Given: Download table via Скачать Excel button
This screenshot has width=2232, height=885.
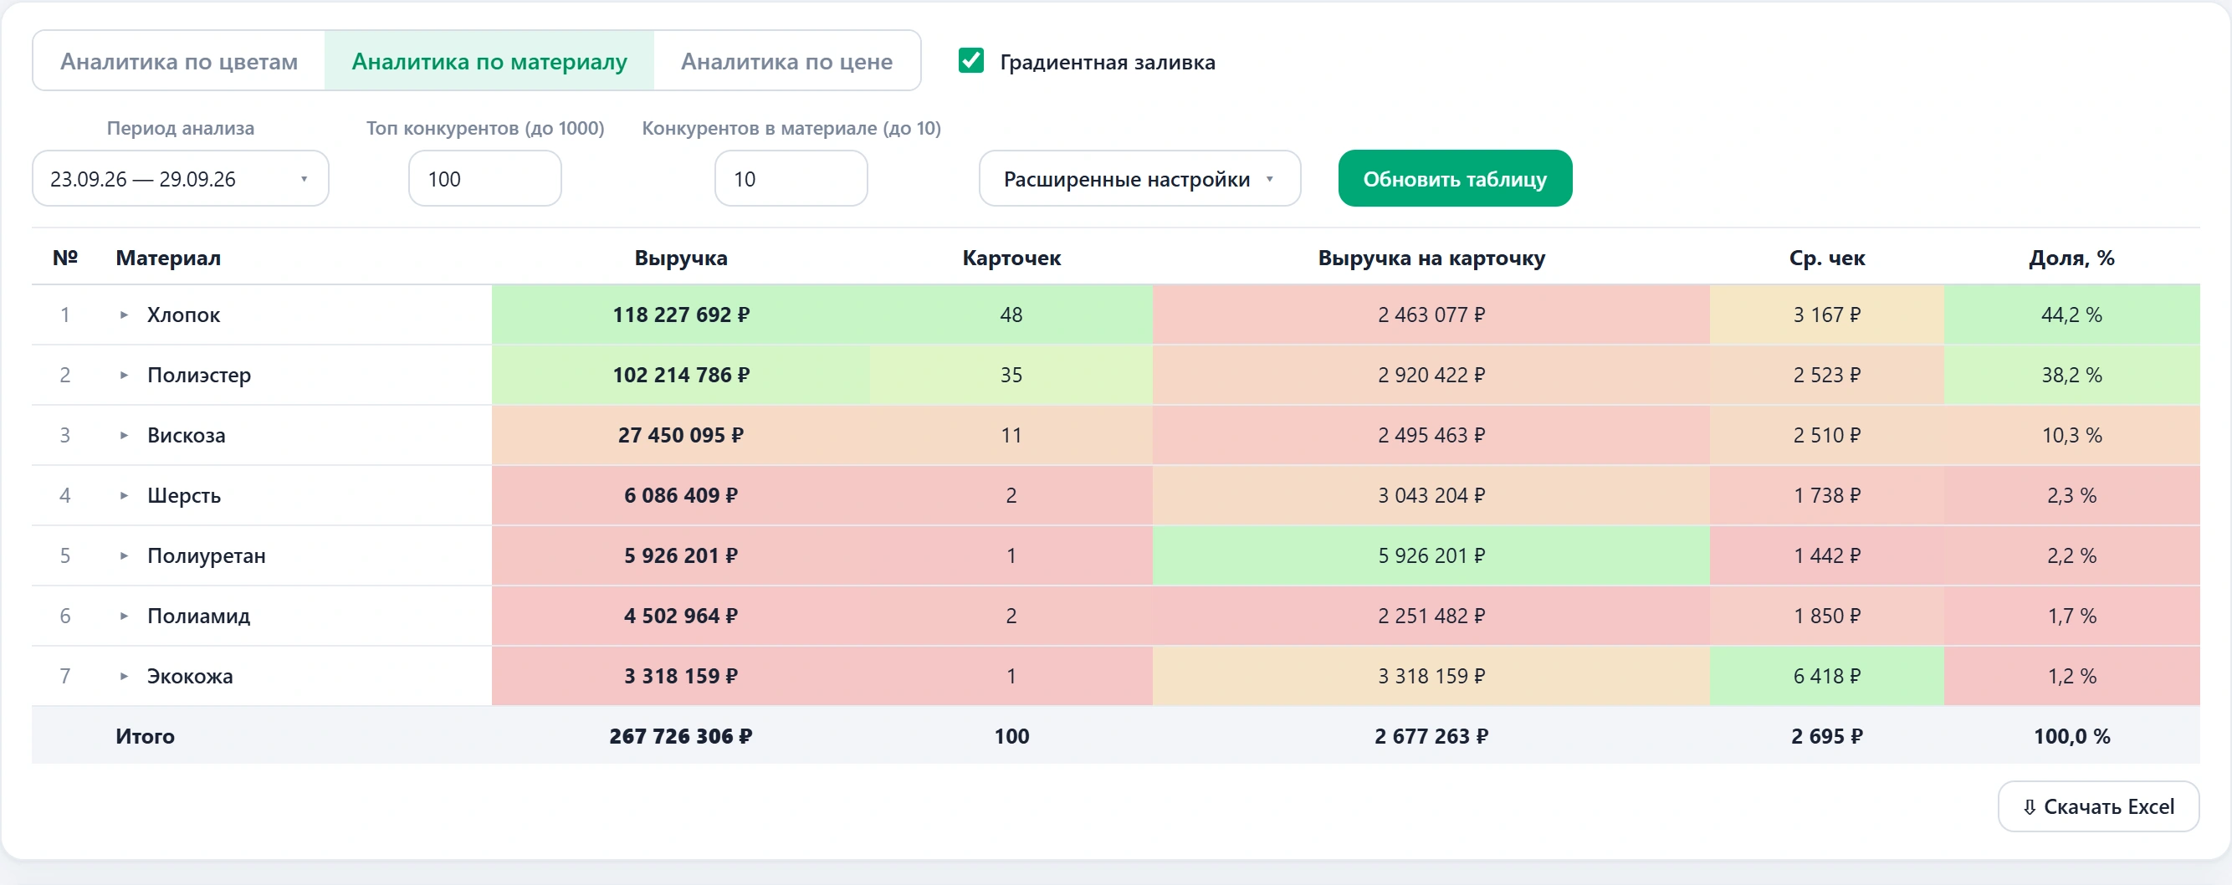Looking at the screenshot, I should [2097, 806].
